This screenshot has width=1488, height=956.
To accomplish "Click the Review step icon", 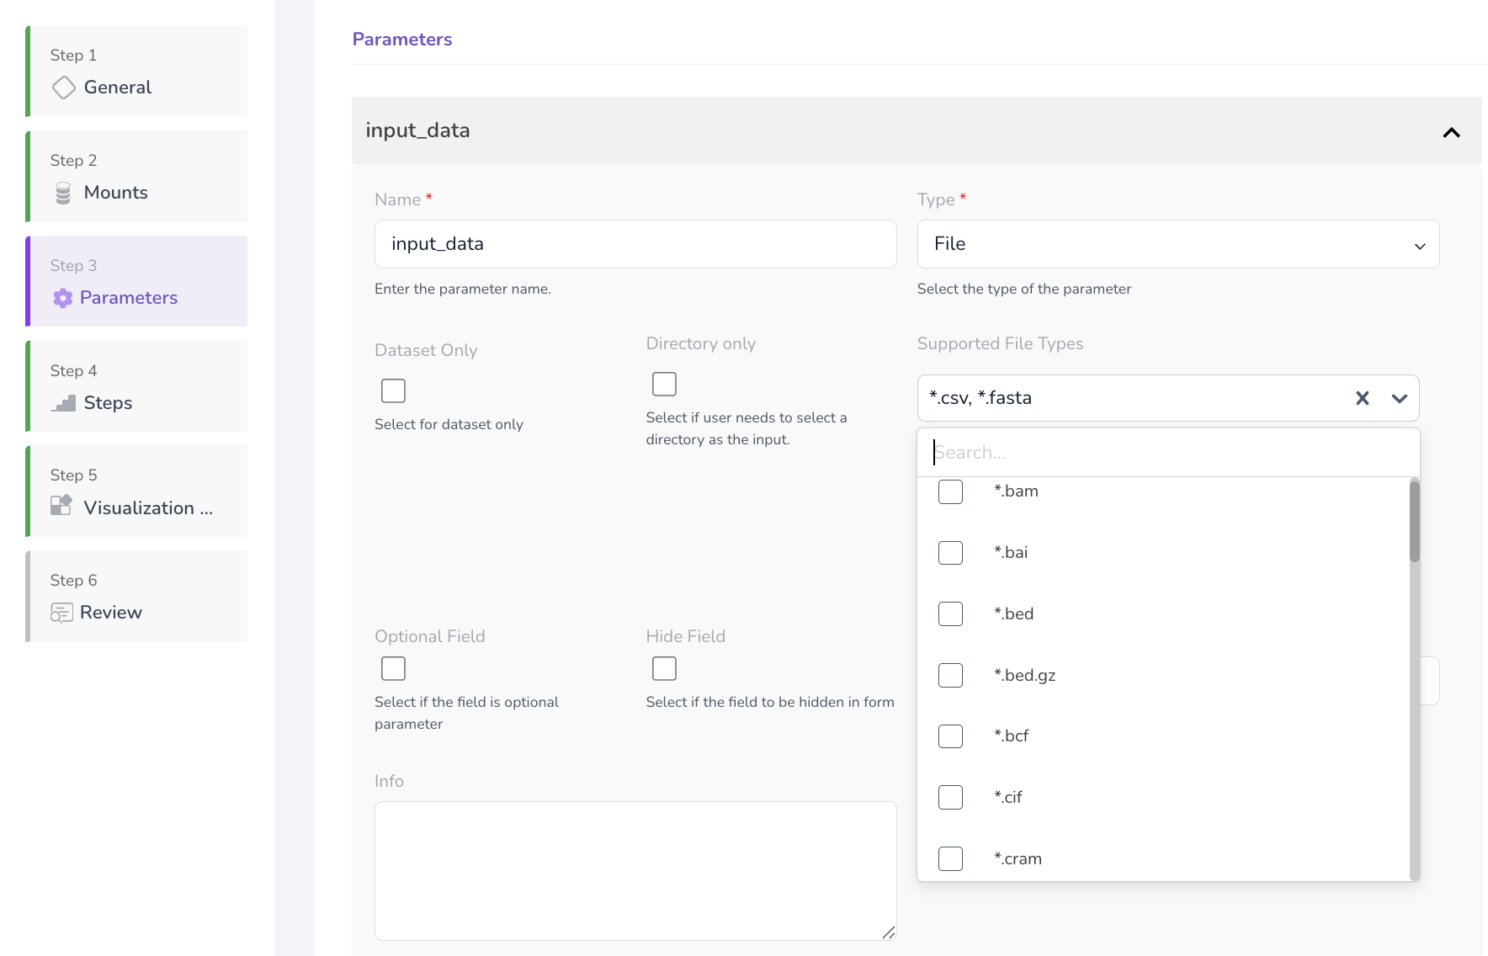I will (61, 613).
